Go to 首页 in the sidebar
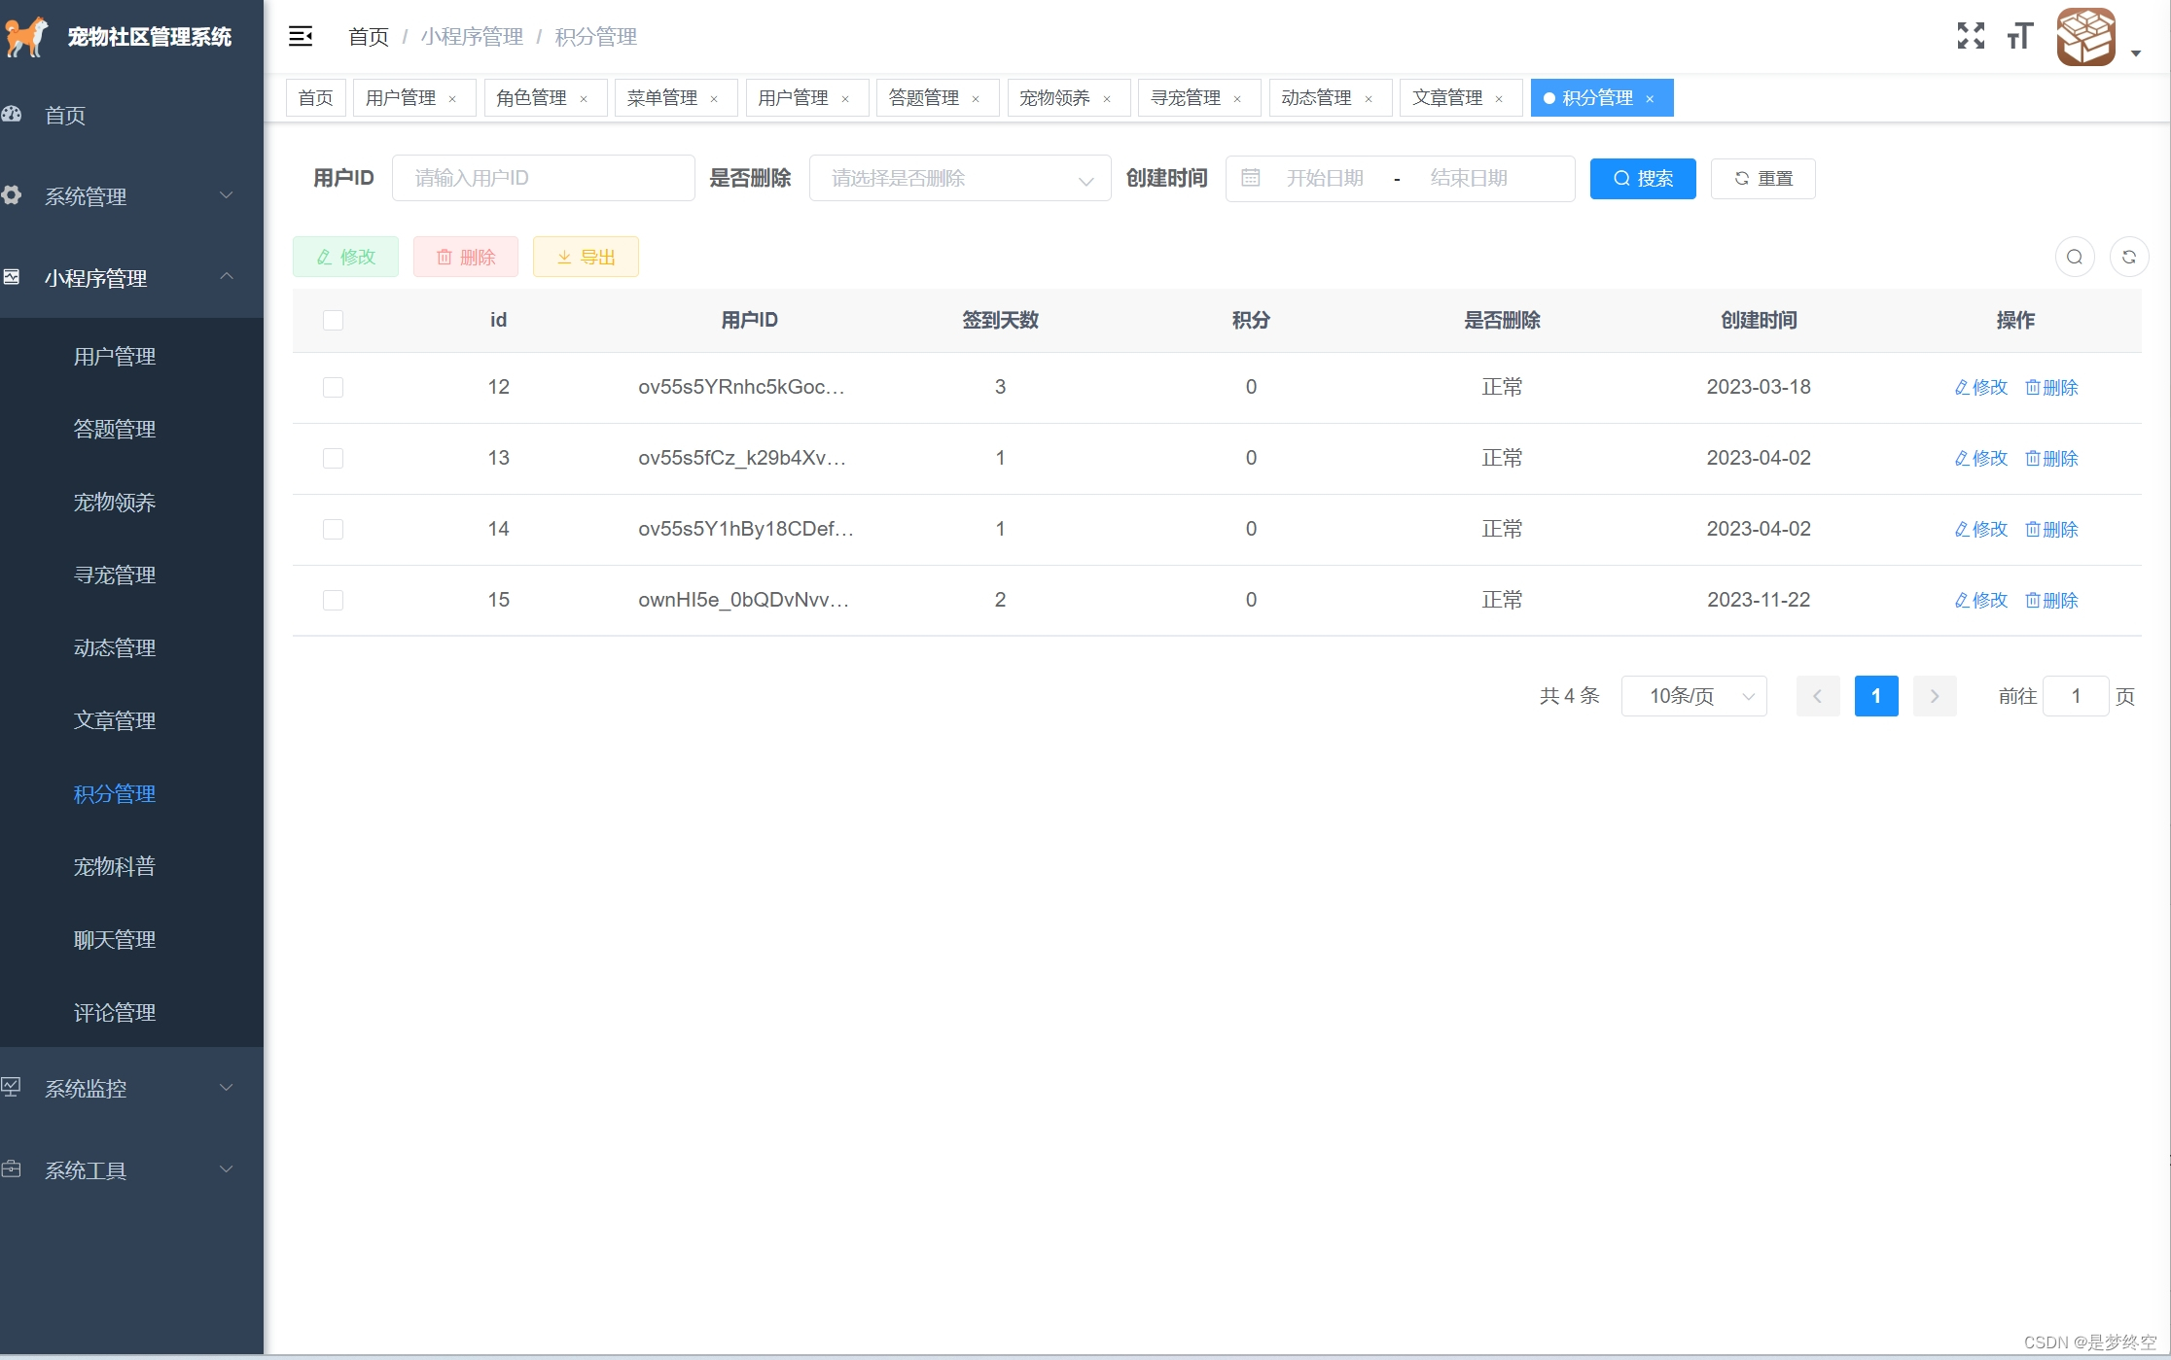Viewport: 2171px width, 1360px height. 131,115
